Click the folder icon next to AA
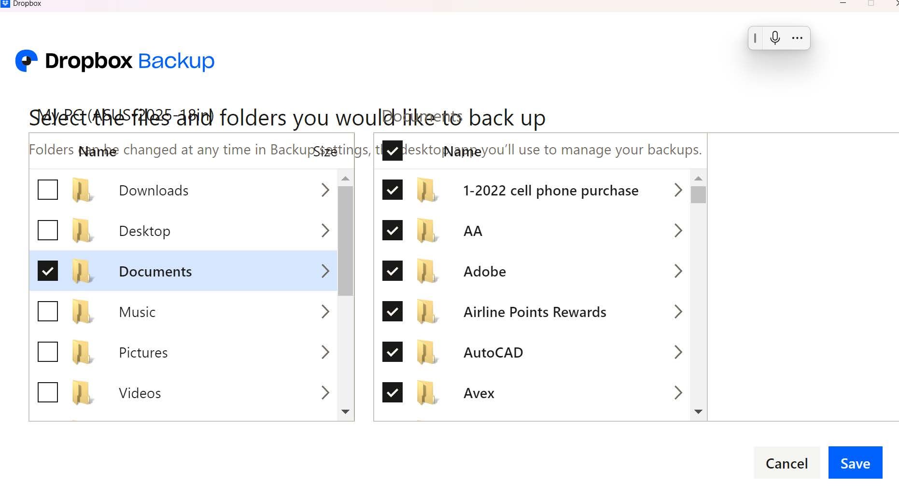This screenshot has width=899, height=497. [x=427, y=231]
